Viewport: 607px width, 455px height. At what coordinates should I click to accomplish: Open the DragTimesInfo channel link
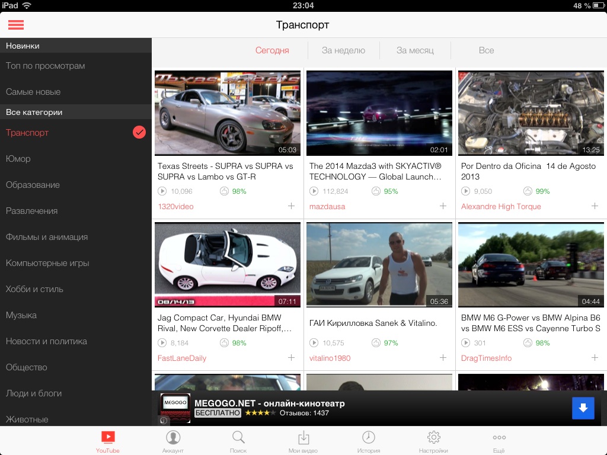coord(486,358)
